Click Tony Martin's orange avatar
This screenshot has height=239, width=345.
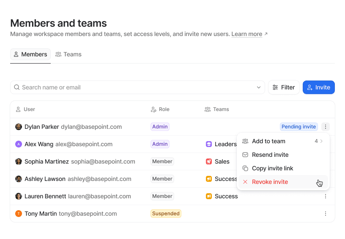pyautogui.click(x=19, y=214)
